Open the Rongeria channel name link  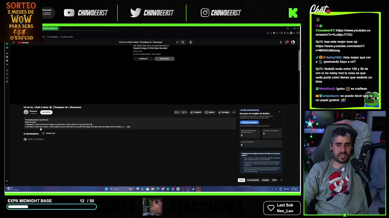33,111
